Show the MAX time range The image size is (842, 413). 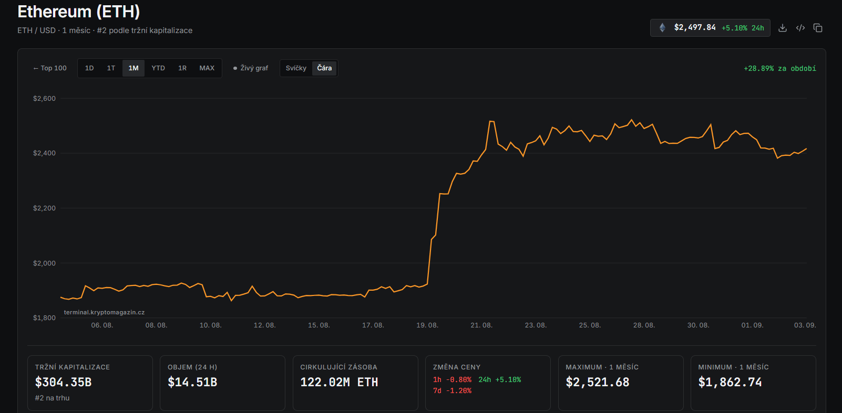[207, 68]
